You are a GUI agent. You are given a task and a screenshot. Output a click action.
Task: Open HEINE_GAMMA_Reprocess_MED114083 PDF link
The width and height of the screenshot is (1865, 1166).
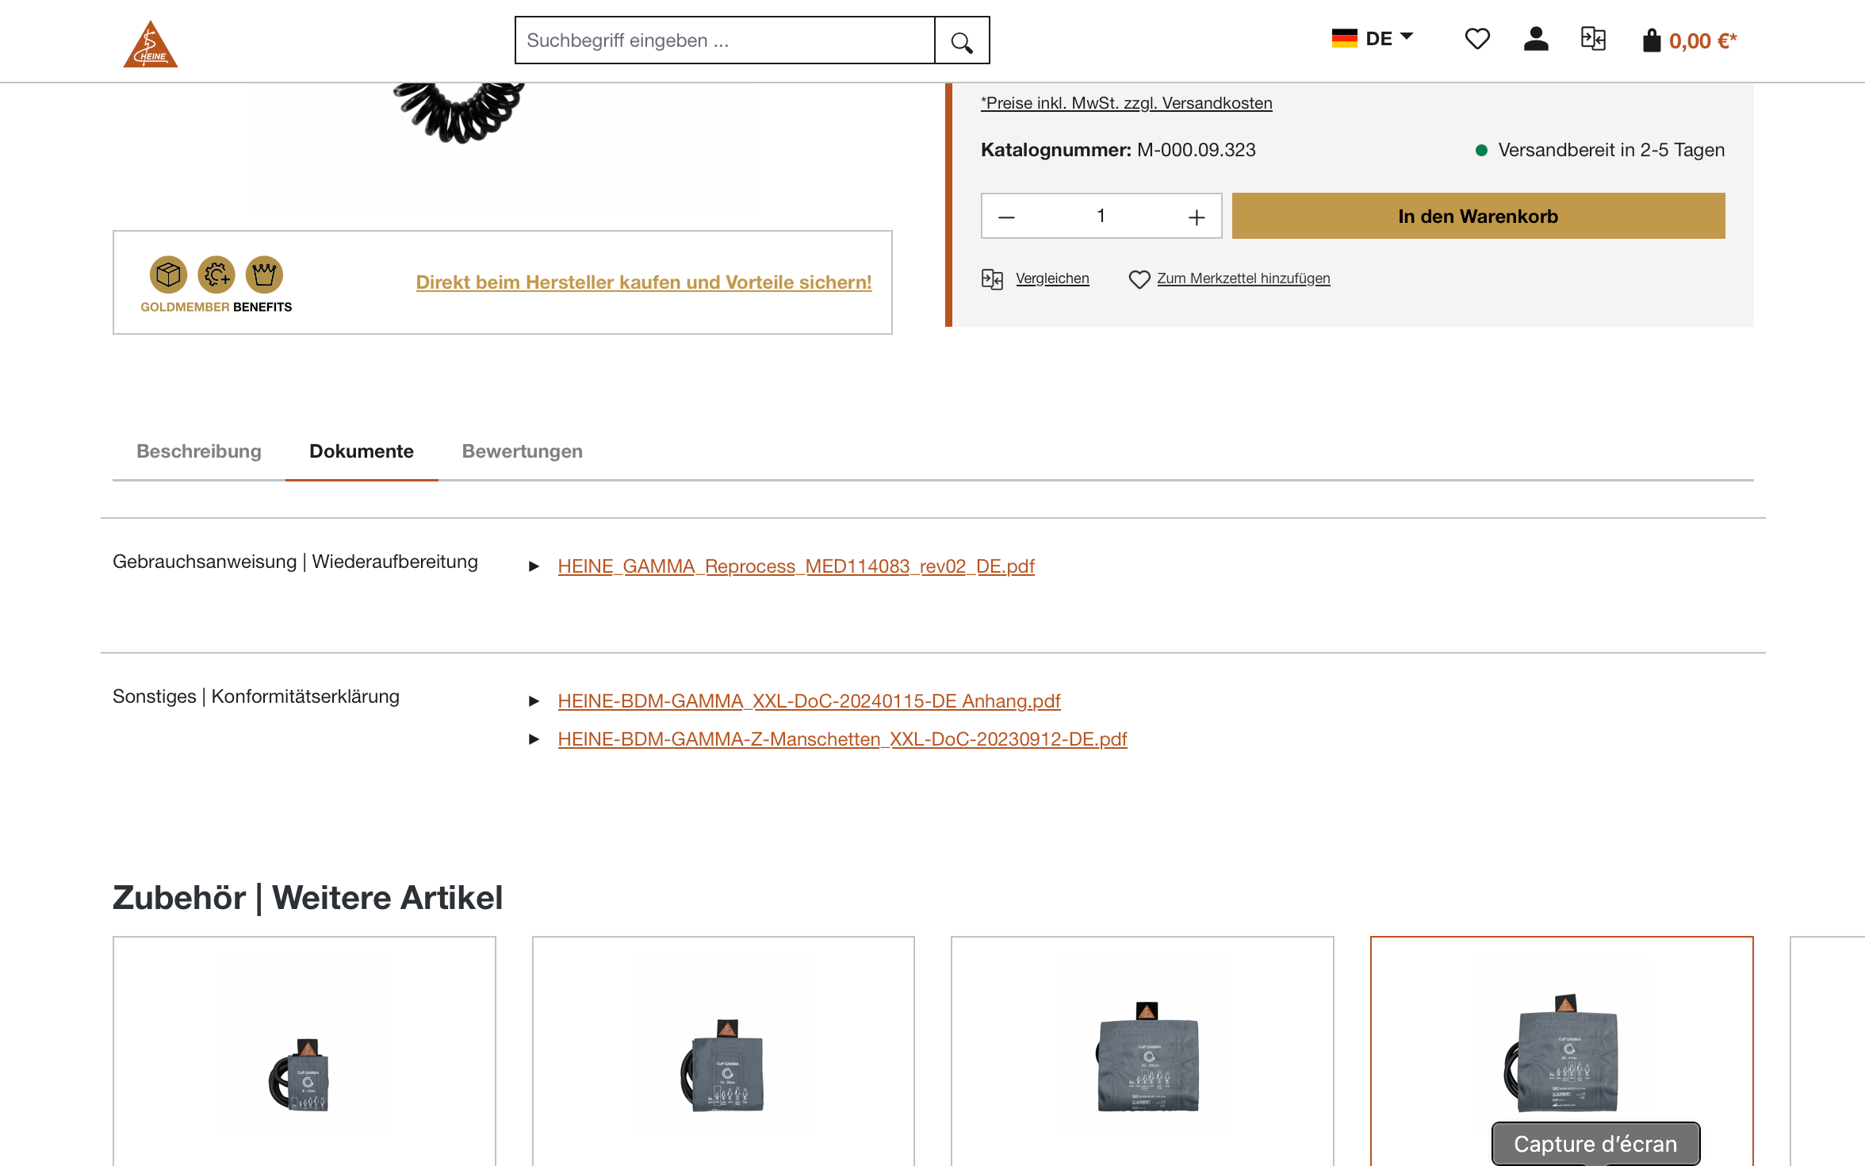tap(796, 566)
